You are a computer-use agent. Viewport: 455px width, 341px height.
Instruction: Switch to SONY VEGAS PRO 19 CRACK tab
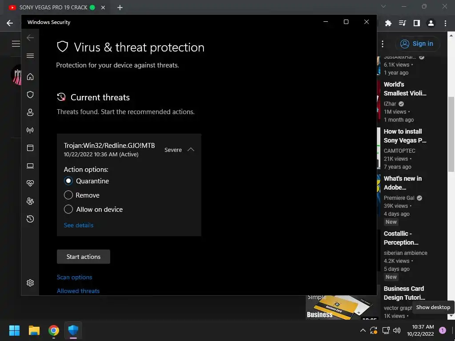tap(53, 8)
